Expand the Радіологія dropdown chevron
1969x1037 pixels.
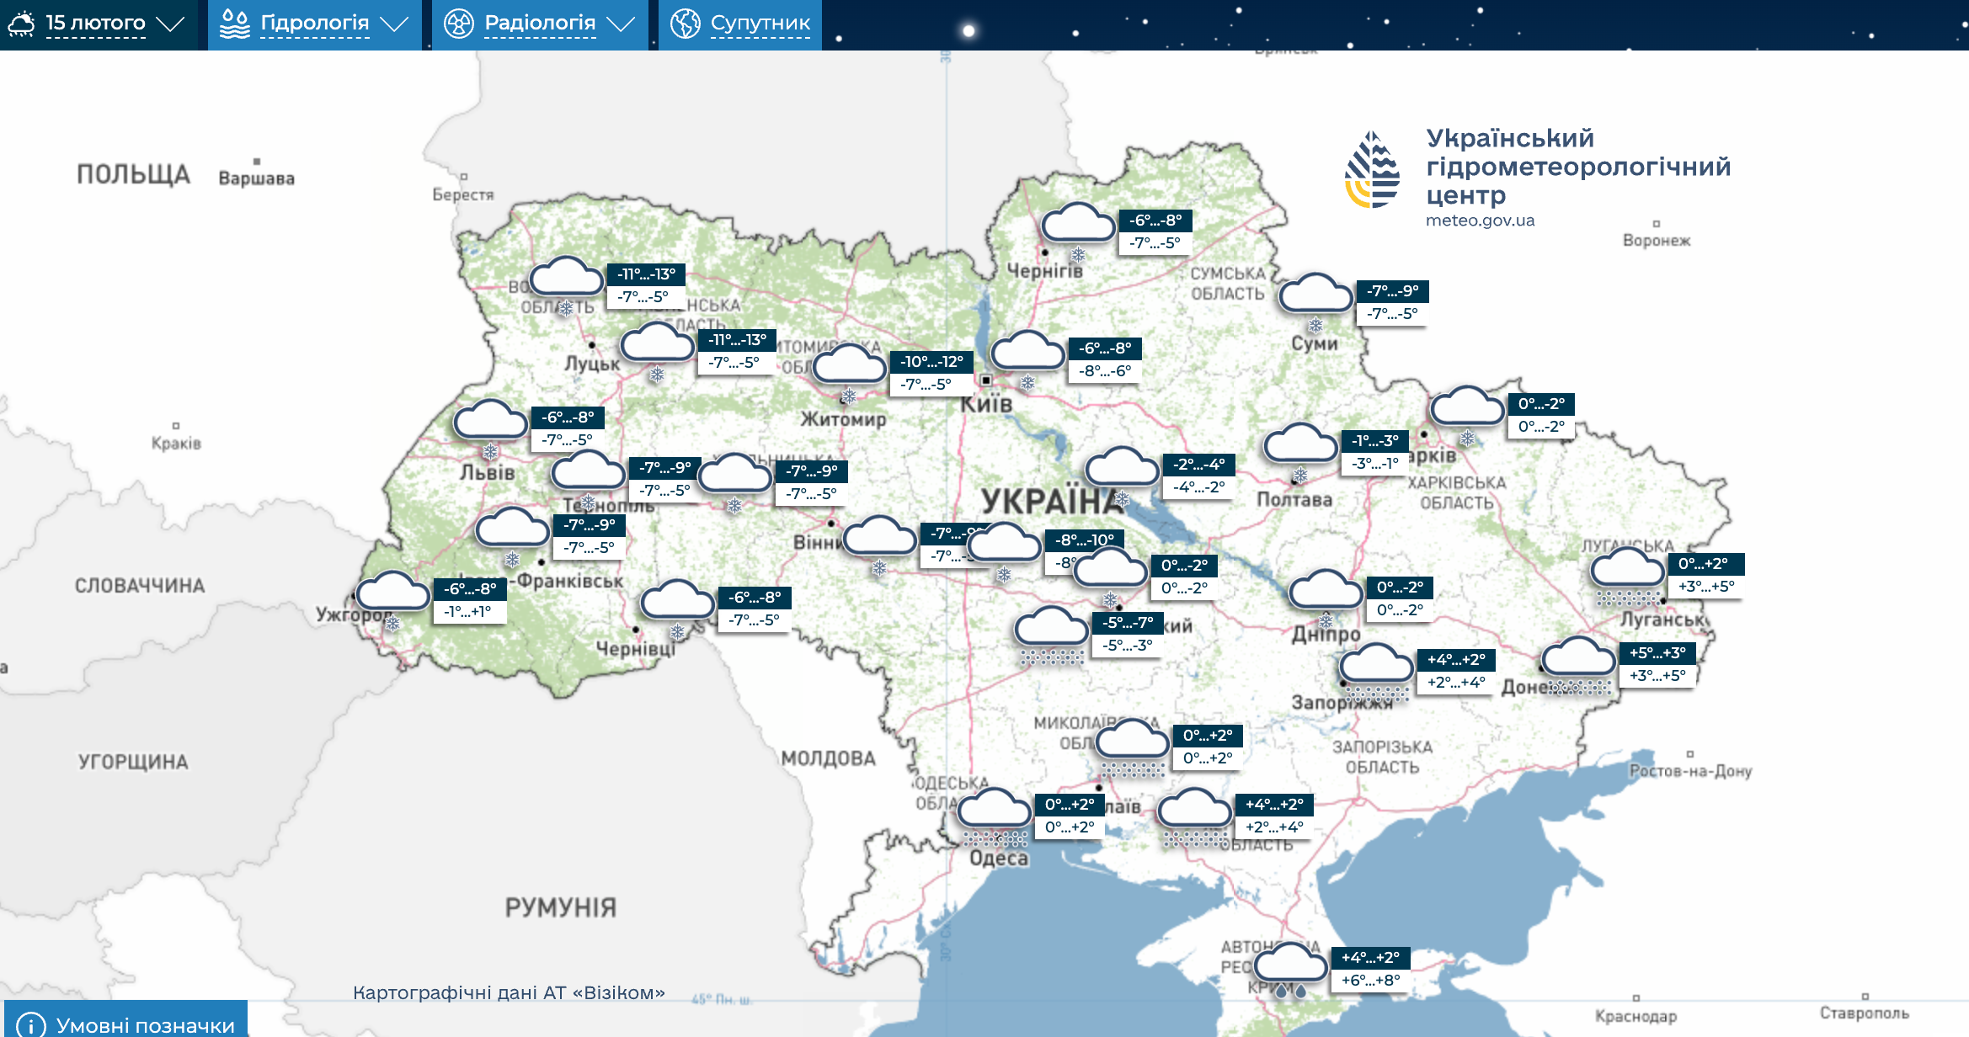pos(621,24)
